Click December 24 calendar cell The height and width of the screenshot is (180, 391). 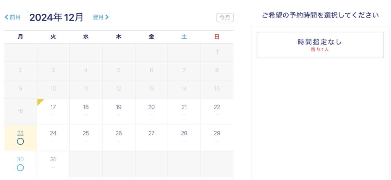(53, 138)
